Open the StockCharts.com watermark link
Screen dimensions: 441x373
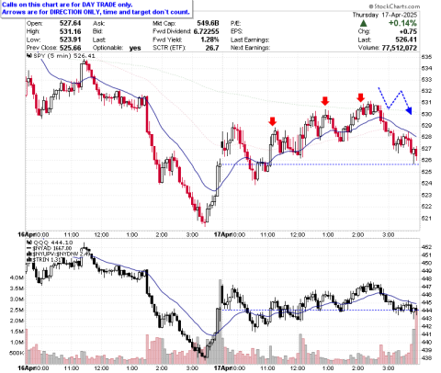tap(394, 6)
